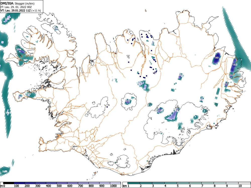251x188 pixels.
Task: Click the visibility value '337' on the central glacier
Action: tap(128, 101)
